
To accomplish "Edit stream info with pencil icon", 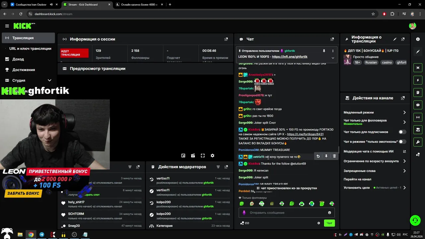I will pyautogui.click(x=395, y=39).
